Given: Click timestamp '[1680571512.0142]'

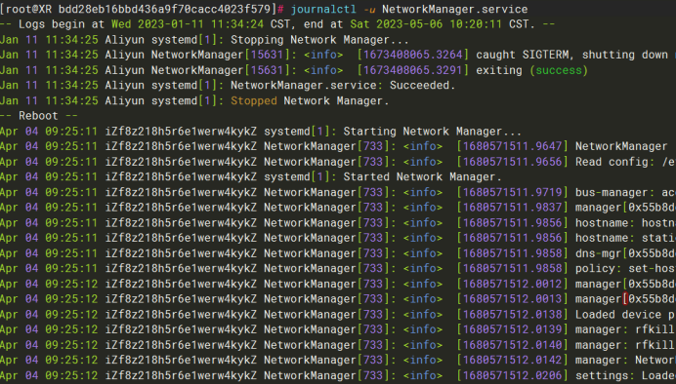Looking at the screenshot, I should [512, 360].
